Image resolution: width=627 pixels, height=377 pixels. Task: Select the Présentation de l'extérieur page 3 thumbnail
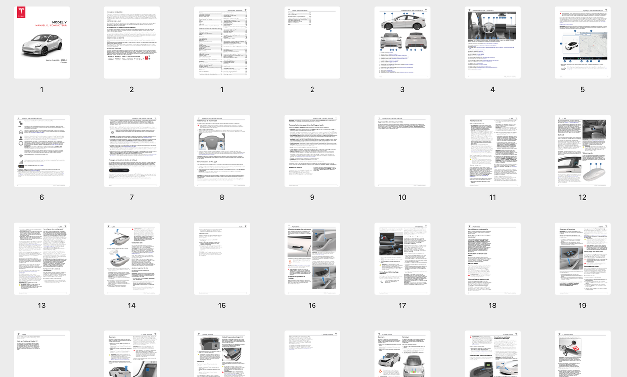coord(402,43)
